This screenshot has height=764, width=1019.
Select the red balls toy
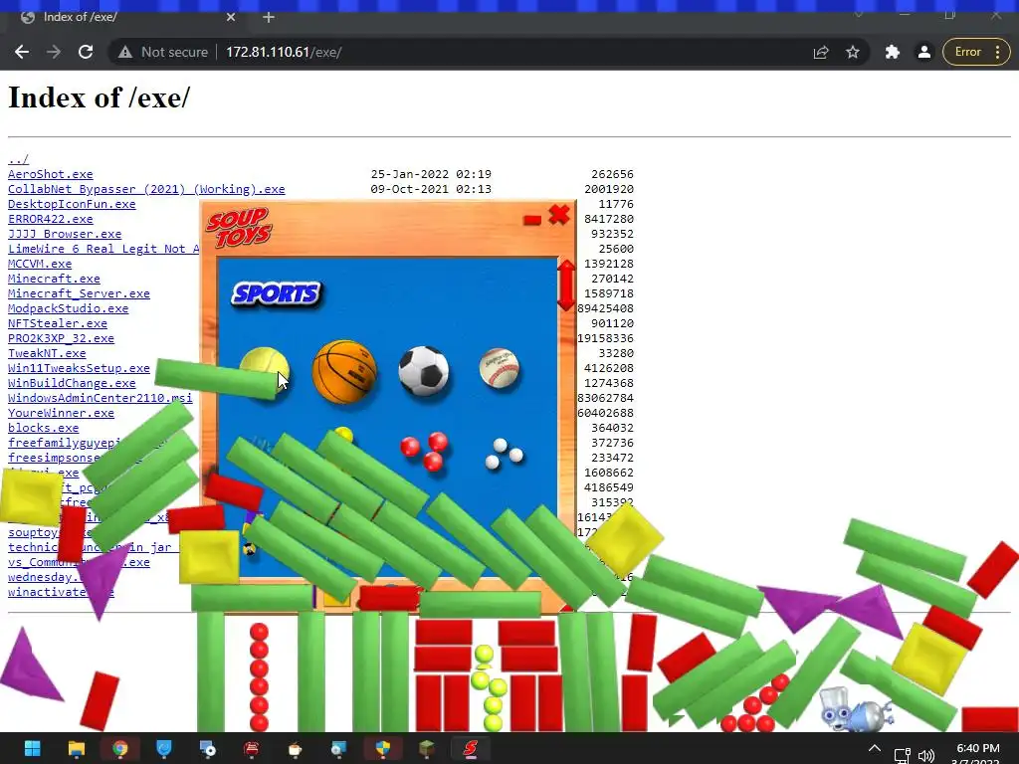(424, 451)
